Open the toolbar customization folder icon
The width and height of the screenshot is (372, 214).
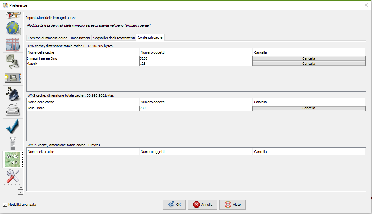coord(13,77)
